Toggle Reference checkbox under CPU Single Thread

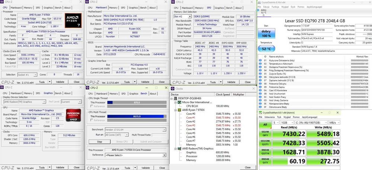coord(92,106)
